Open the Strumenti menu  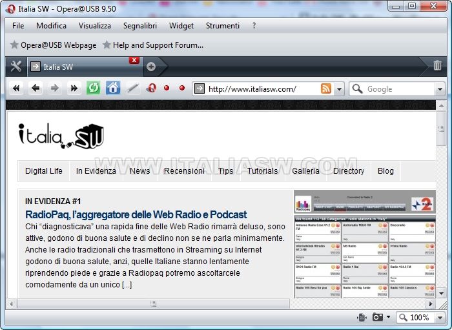click(x=223, y=26)
